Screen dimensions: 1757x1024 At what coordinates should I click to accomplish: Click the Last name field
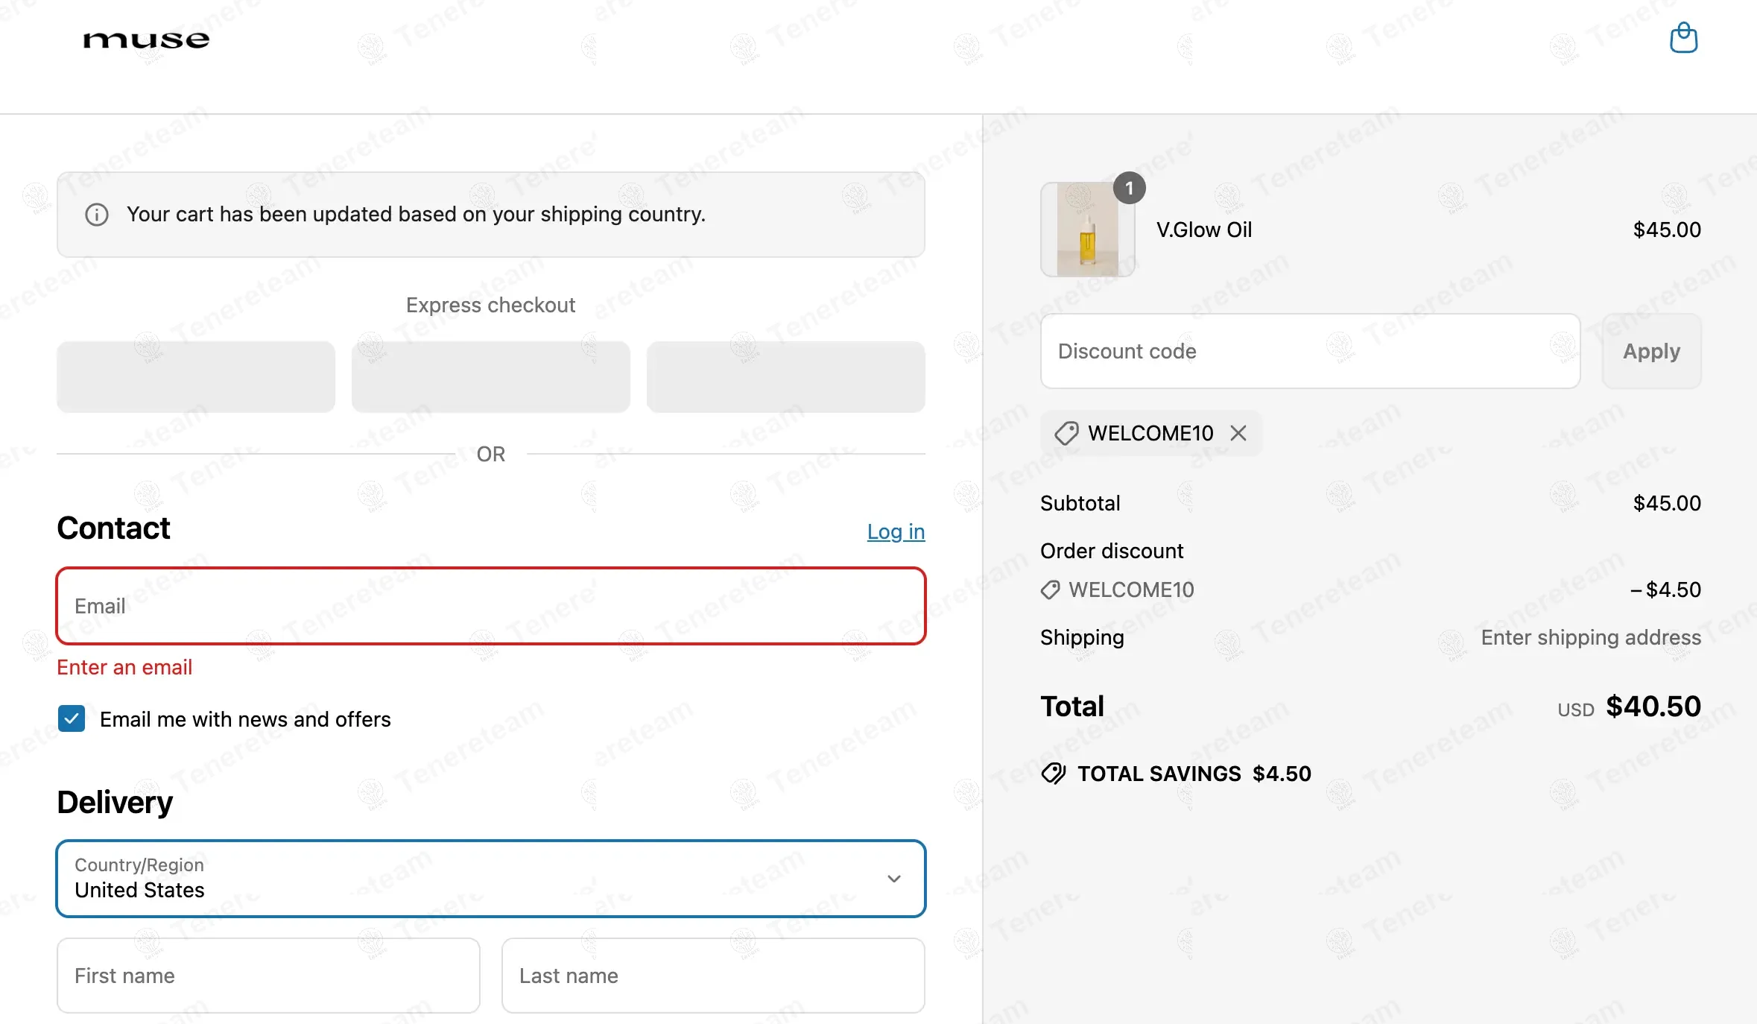pyautogui.click(x=712, y=976)
